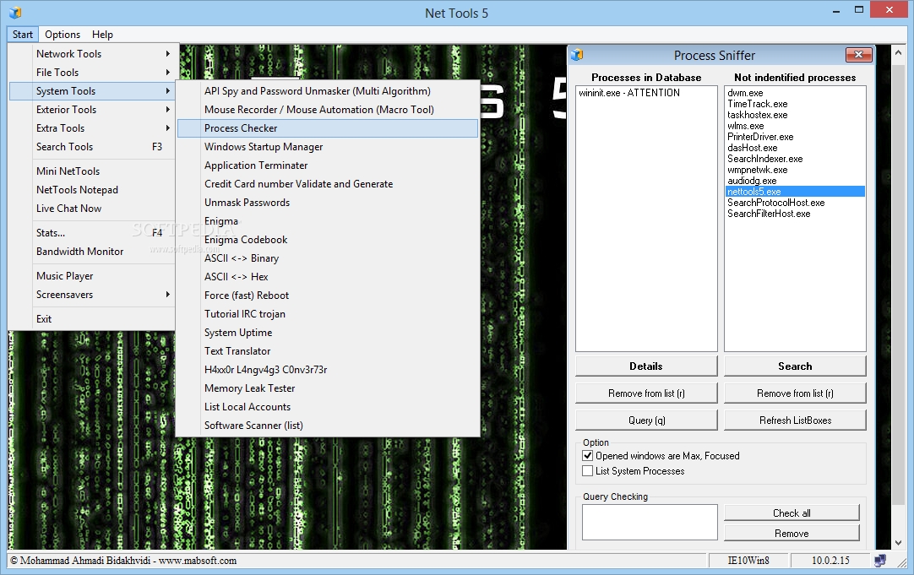The height and width of the screenshot is (575, 914).
Task: Click the Remove button in Query Checking
Action: point(792,533)
